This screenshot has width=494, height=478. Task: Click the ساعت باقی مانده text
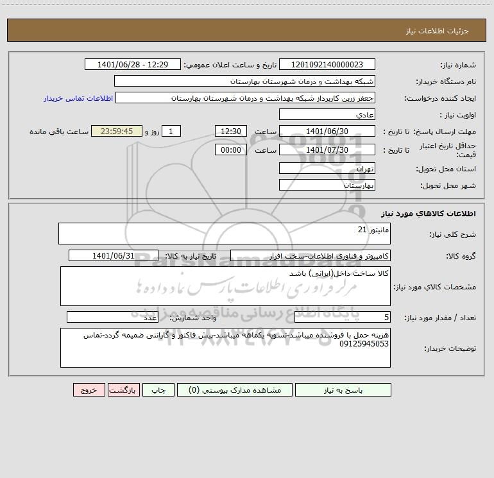pos(59,132)
